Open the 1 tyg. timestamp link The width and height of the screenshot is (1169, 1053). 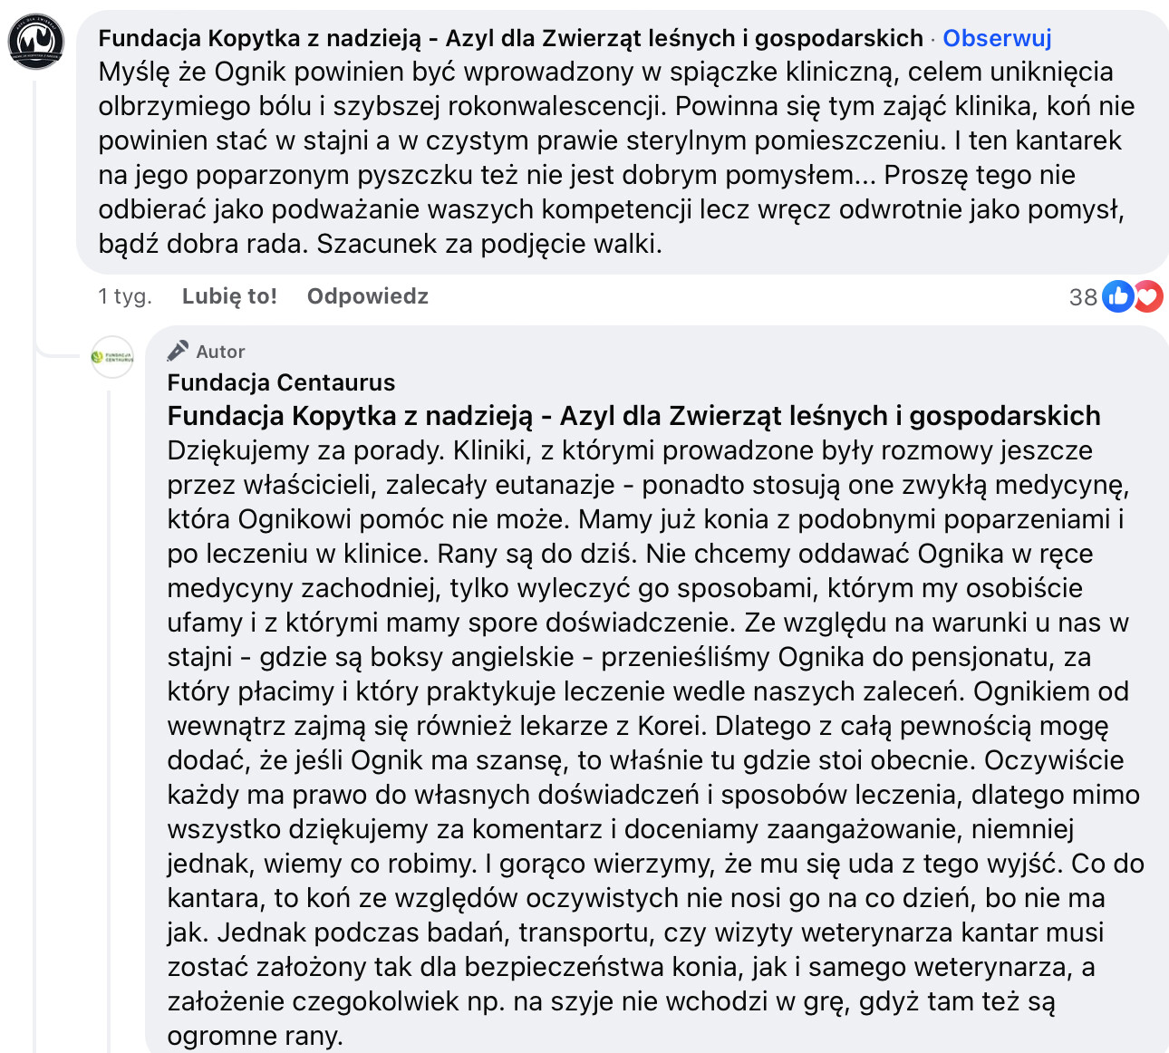pos(125,296)
